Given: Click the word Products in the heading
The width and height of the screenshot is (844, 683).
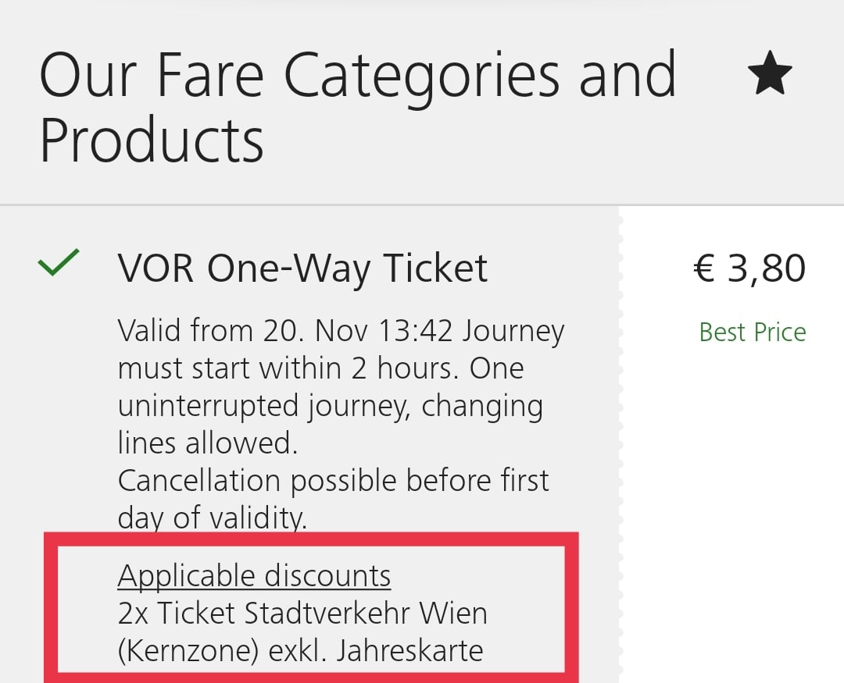Looking at the screenshot, I should 152,141.
